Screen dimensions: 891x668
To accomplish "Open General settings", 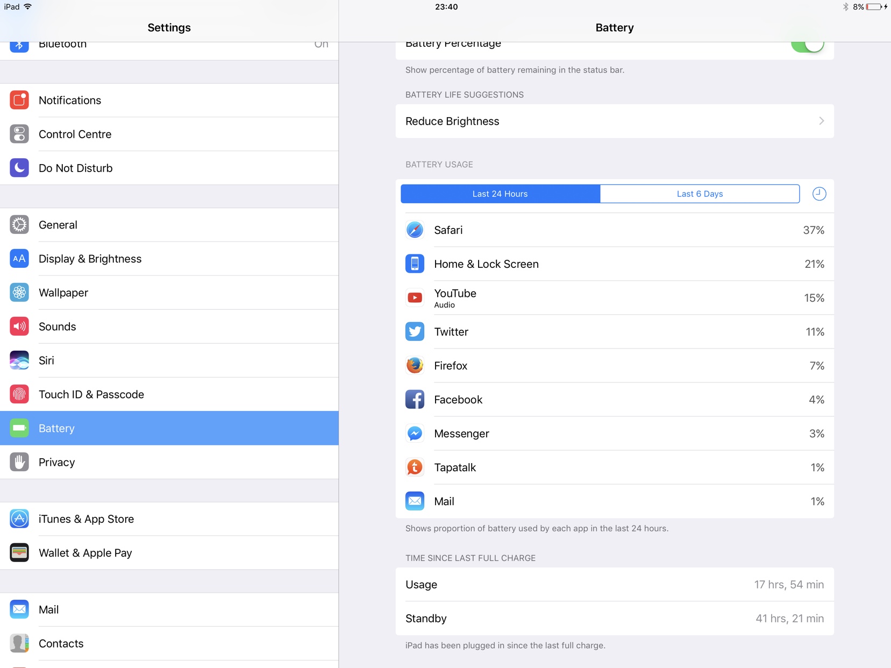I will [x=169, y=225].
